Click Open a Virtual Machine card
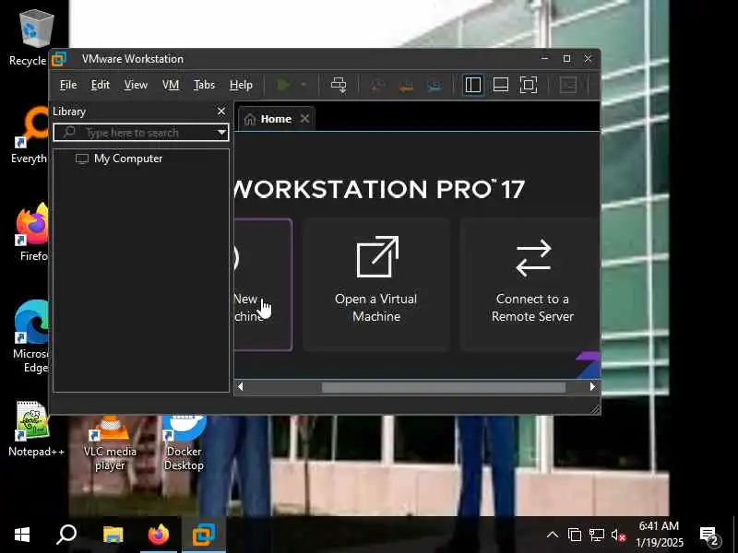Screen dimensions: 738x553 [x=376, y=285]
